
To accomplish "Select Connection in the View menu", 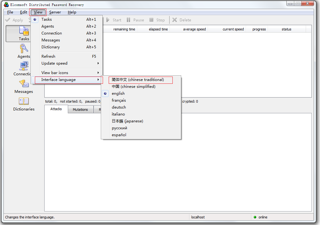I will pyautogui.click(x=67, y=33).
